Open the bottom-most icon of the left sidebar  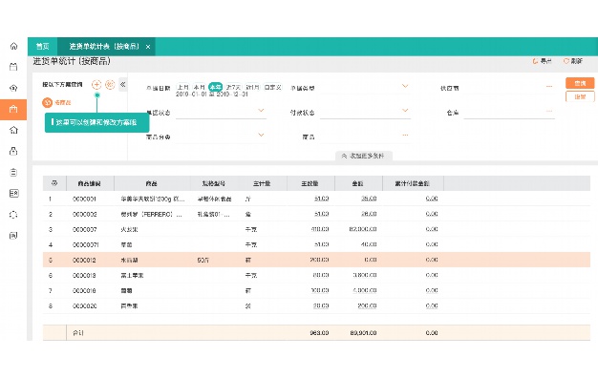(x=13, y=236)
